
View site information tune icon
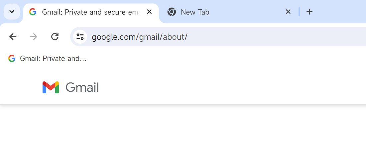coord(80,37)
